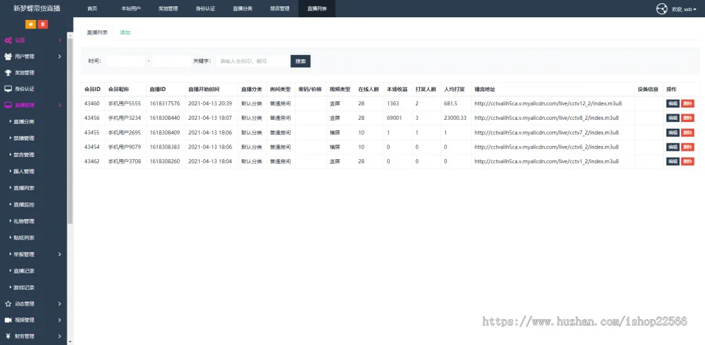The image size is (705, 345).
Task: Click the 直播ID 1618308409 cell
Action: click(x=165, y=133)
